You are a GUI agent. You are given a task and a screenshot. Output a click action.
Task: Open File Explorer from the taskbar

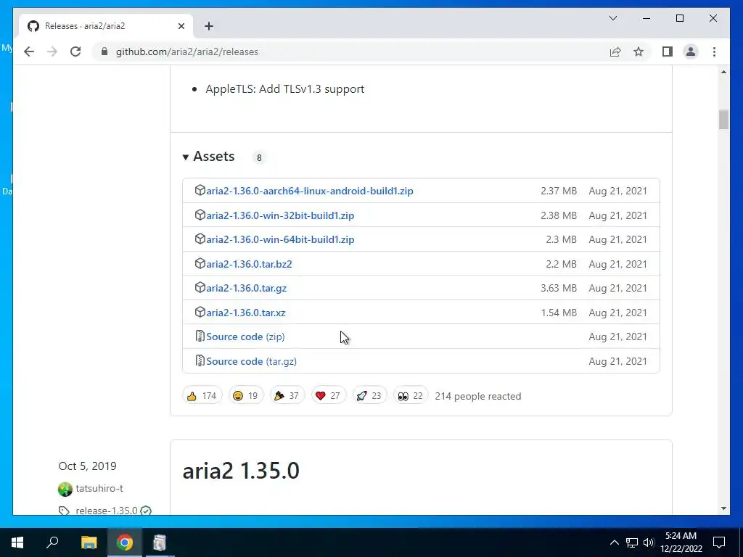(89, 542)
